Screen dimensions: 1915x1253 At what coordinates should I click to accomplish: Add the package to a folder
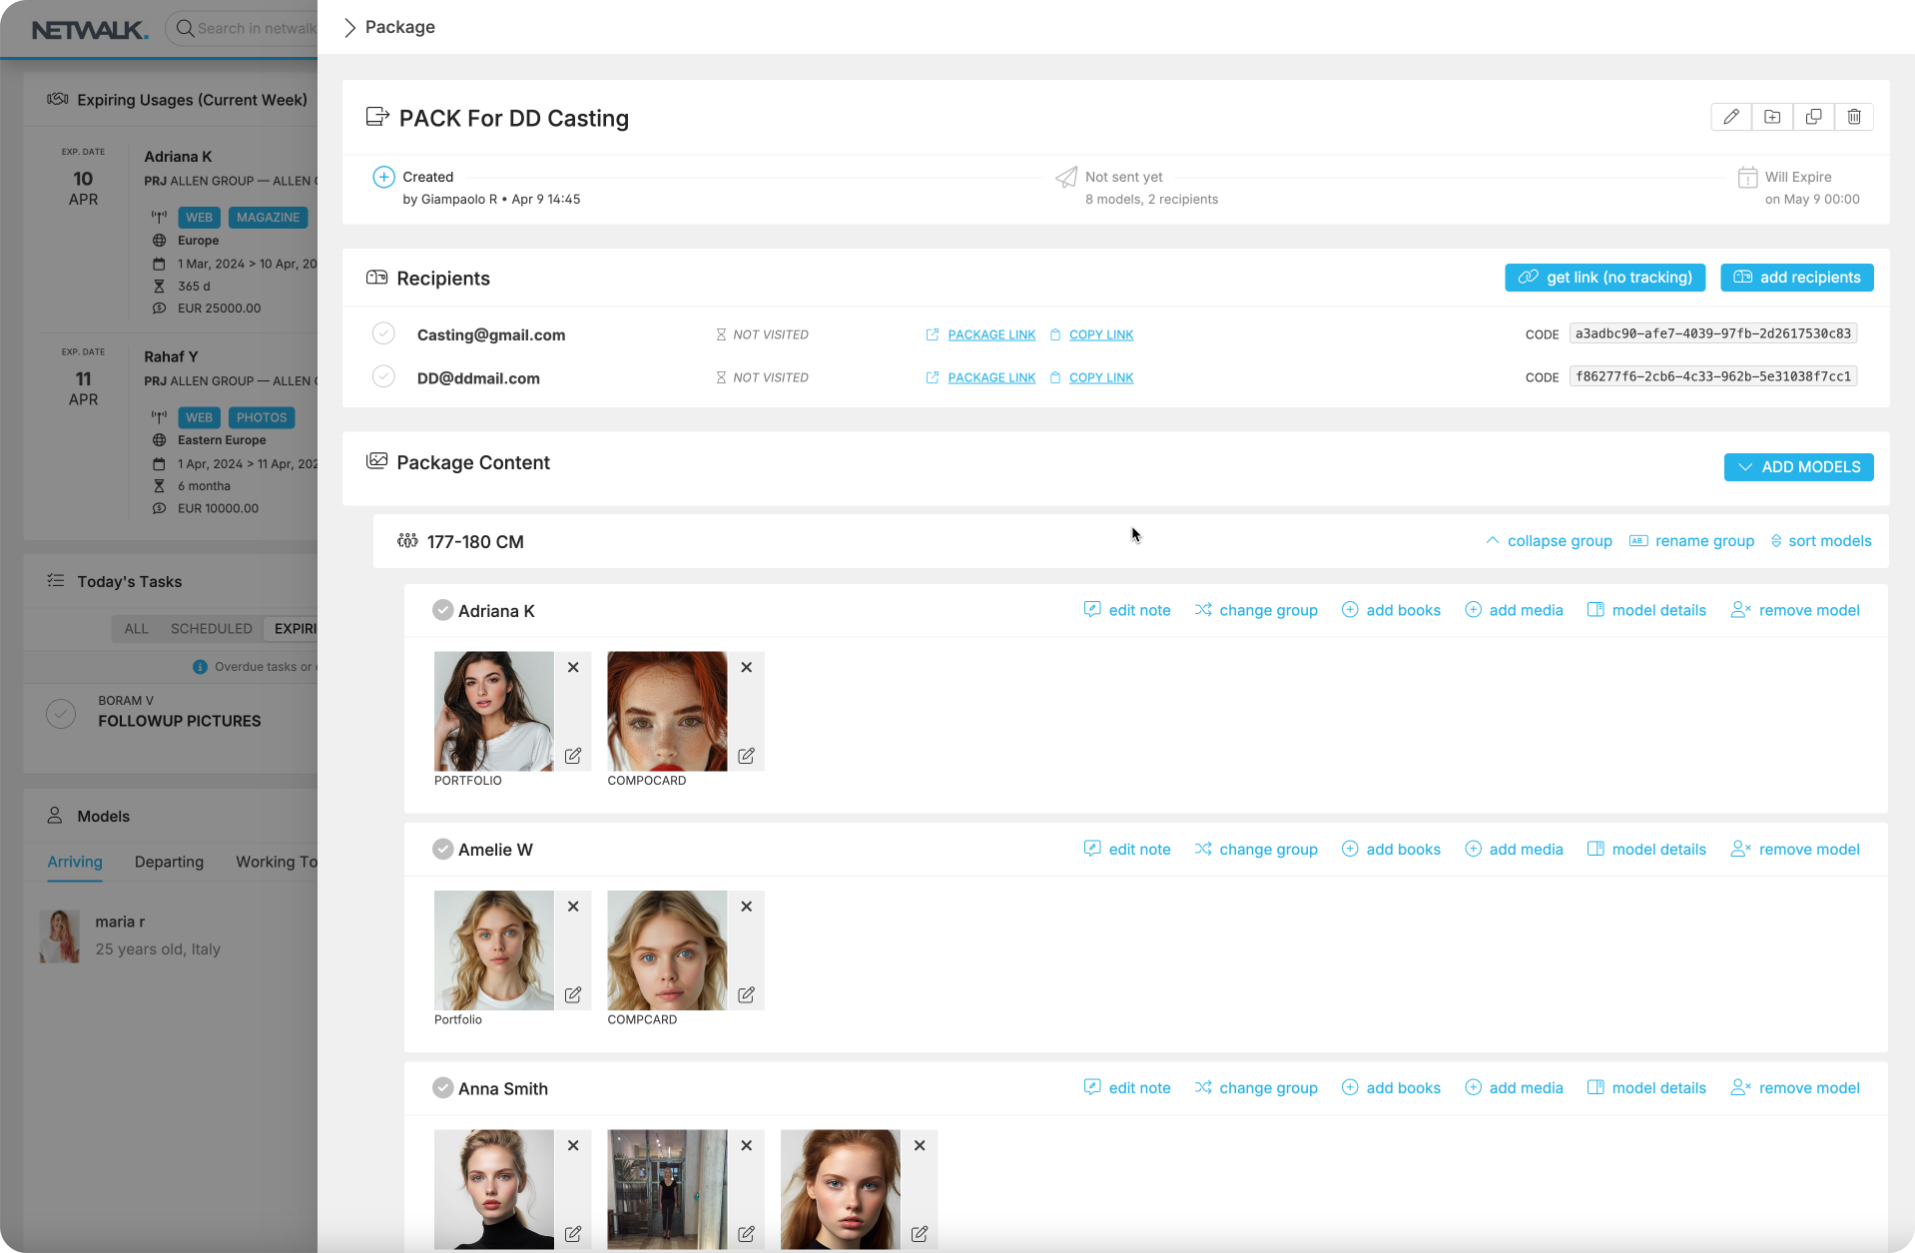pyautogui.click(x=1772, y=117)
